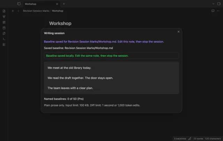Click 'We meet at the old library today.'
This screenshot has height=141, width=223.
[69, 68]
